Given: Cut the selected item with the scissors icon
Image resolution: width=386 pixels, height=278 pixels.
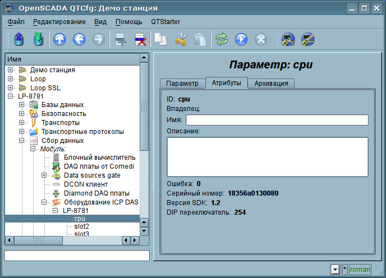Looking at the screenshot, I should [x=180, y=39].
